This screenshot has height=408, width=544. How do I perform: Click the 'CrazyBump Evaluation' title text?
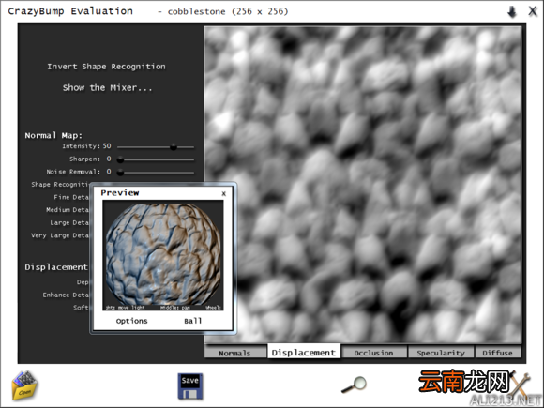click(70, 11)
